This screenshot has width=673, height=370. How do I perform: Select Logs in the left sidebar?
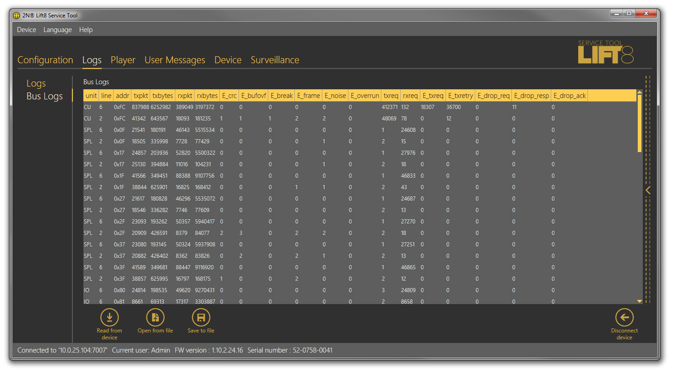(36, 83)
